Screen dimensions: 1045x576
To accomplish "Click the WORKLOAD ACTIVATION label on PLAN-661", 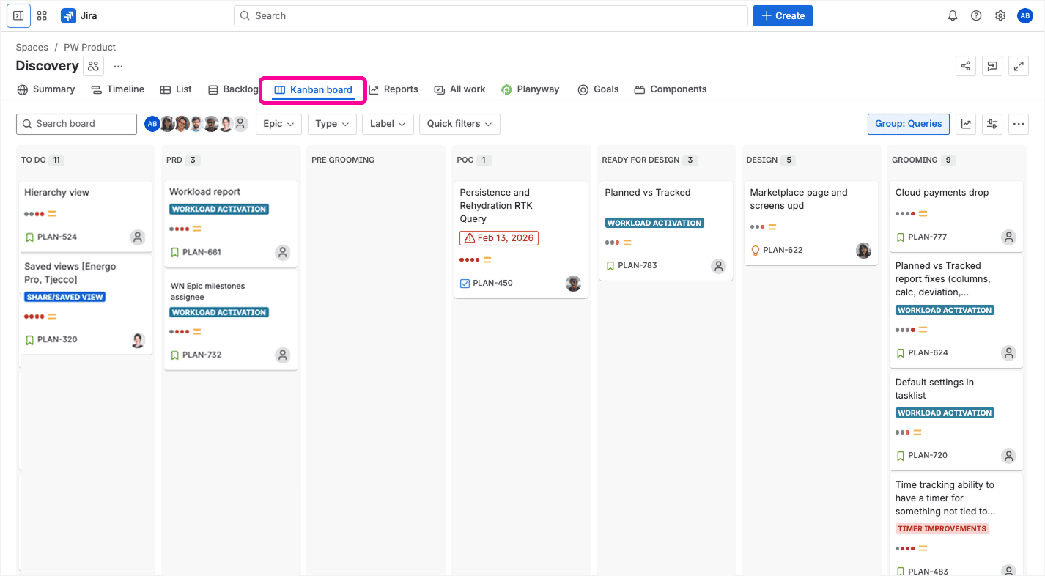I will coord(219,209).
